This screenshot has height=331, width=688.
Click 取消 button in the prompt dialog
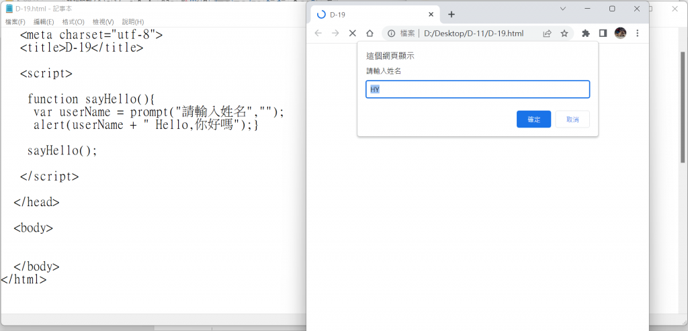tap(572, 120)
